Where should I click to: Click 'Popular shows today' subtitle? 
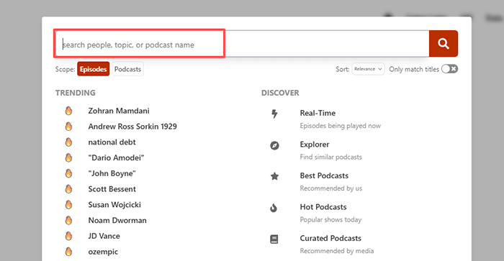tap(330, 219)
